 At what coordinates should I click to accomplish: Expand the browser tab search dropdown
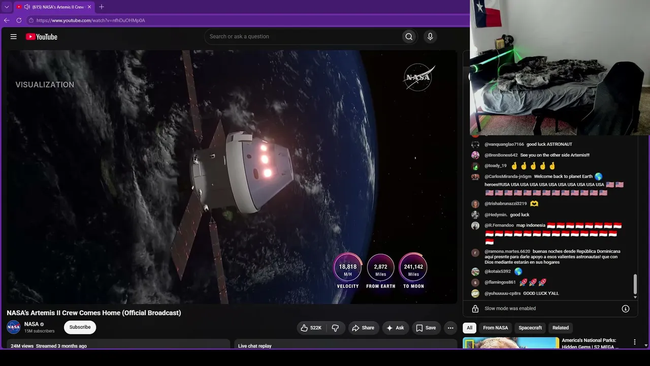point(7,7)
